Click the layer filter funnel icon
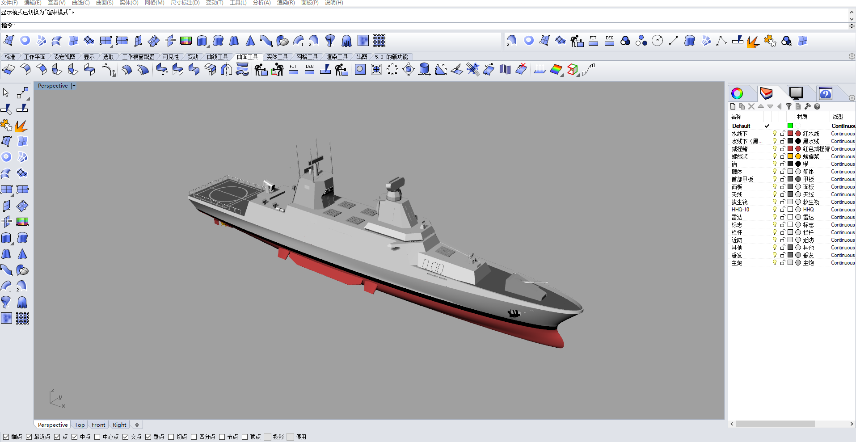The image size is (856, 442). [789, 106]
